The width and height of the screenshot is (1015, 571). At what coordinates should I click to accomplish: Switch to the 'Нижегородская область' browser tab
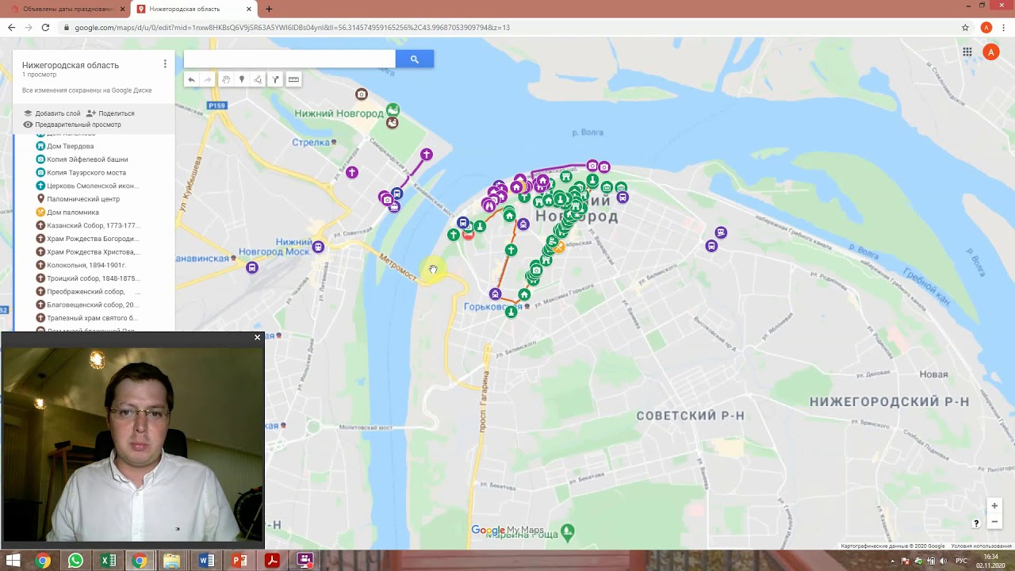click(190, 9)
